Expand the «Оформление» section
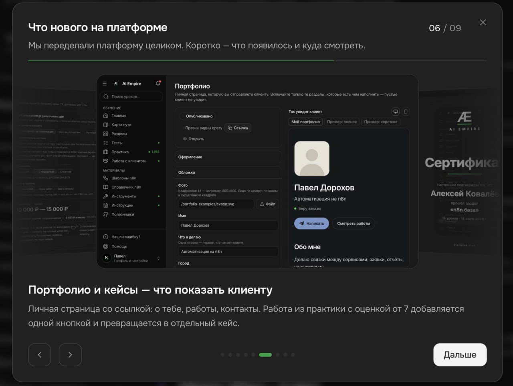513x386 pixels. coord(228,157)
